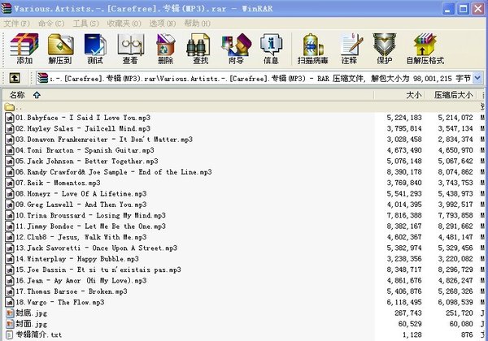The image size is (488, 341).
Task: Select 09.Greg Laswell - And Then You.mp3
Action: point(81,205)
